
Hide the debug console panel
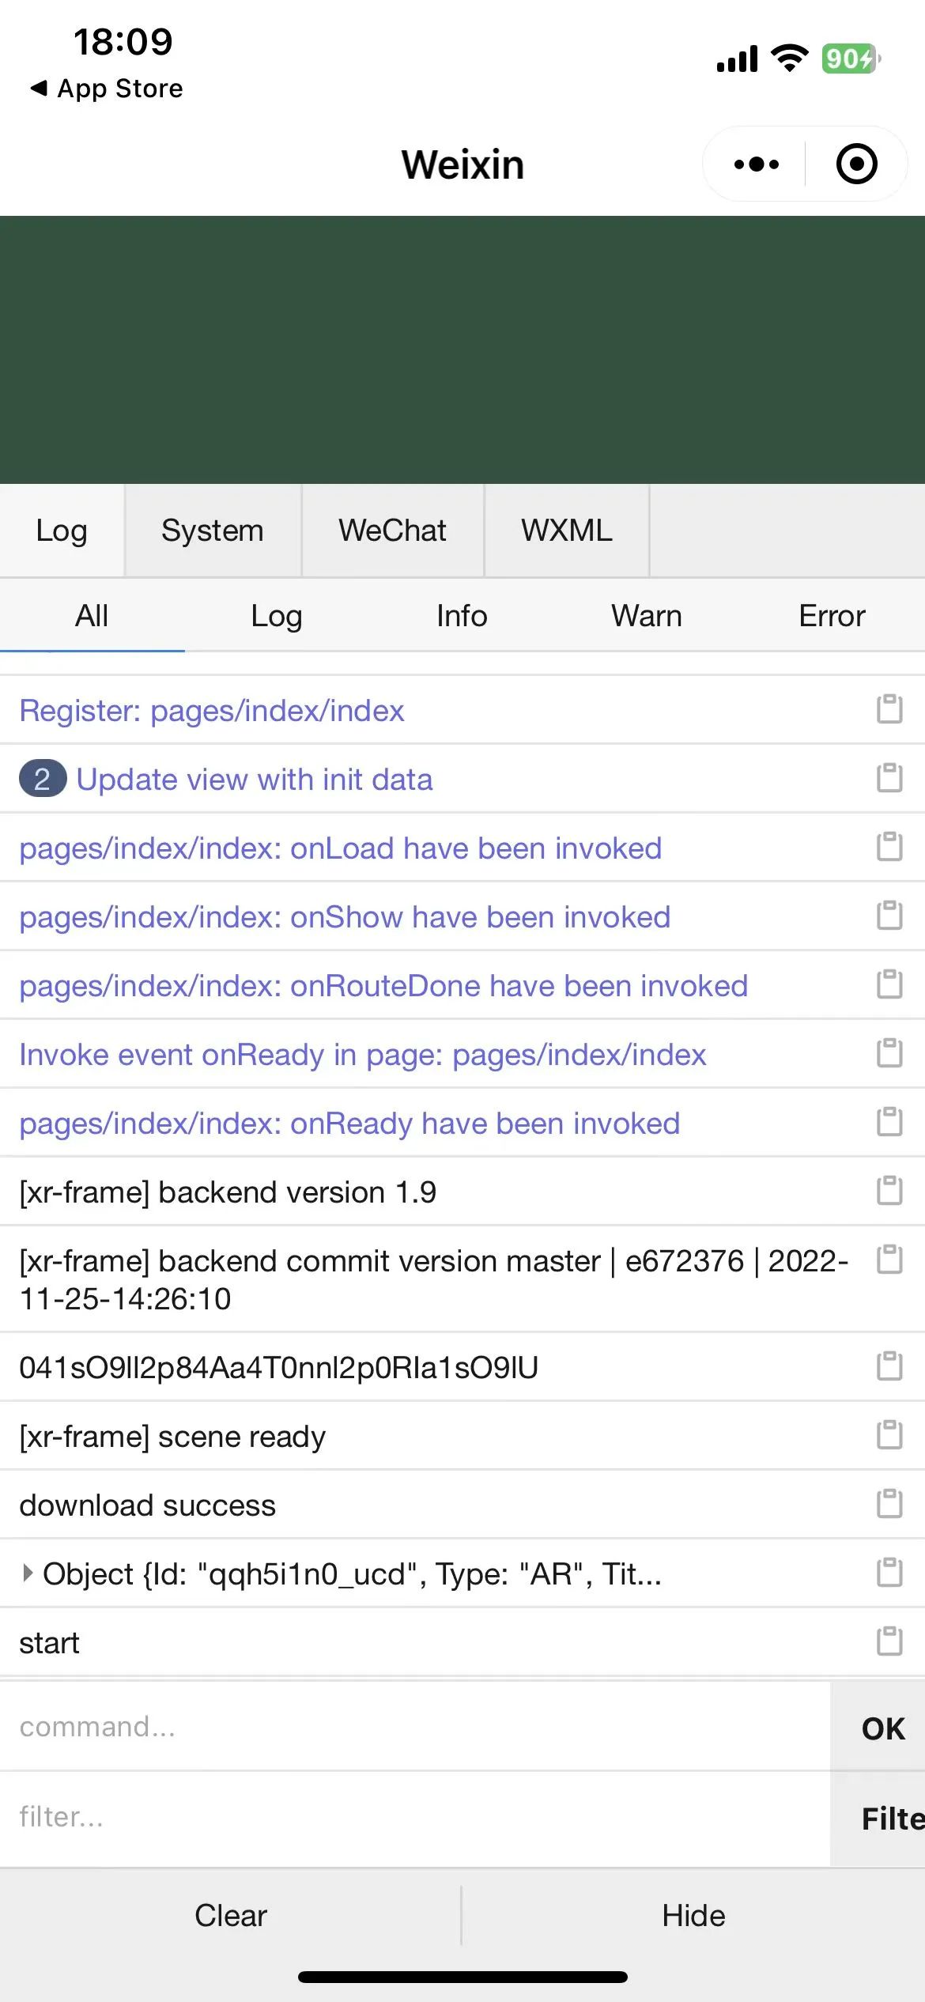coord(693,1916)
